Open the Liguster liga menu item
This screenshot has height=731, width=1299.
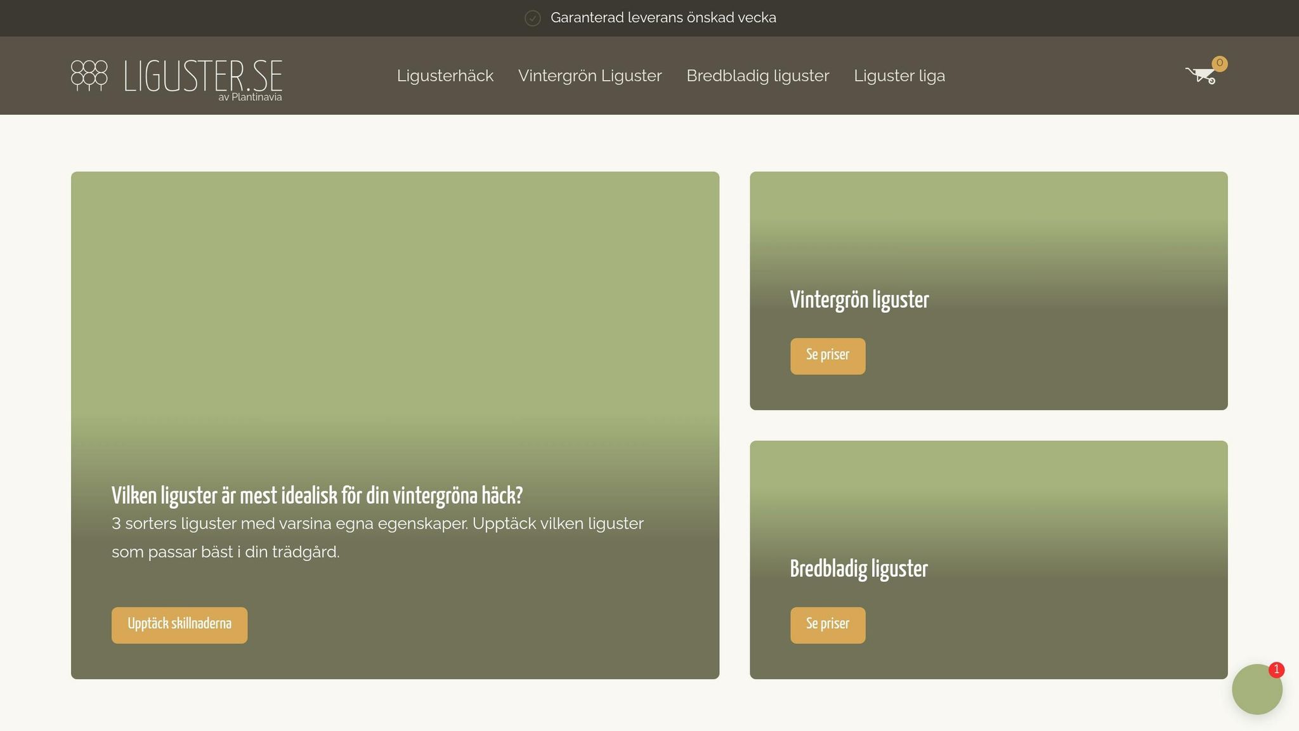click(x=899, y=76)
